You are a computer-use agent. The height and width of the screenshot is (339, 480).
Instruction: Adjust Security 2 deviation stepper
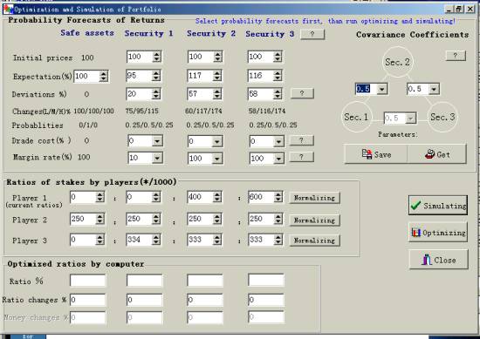coord(217,94)
